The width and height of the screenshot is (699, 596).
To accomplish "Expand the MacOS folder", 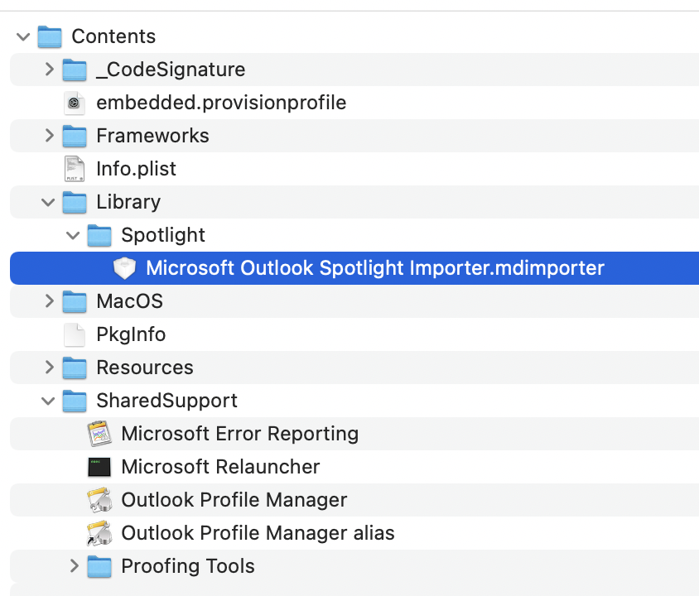I will click(x=50, y=301).
